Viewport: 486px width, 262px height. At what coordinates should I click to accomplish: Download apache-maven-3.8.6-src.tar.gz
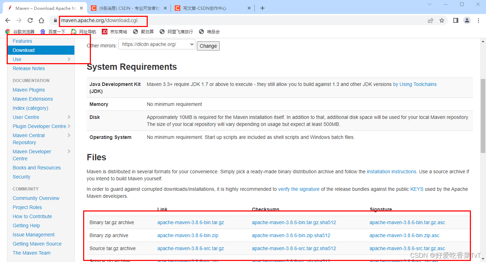pos(191,248)
